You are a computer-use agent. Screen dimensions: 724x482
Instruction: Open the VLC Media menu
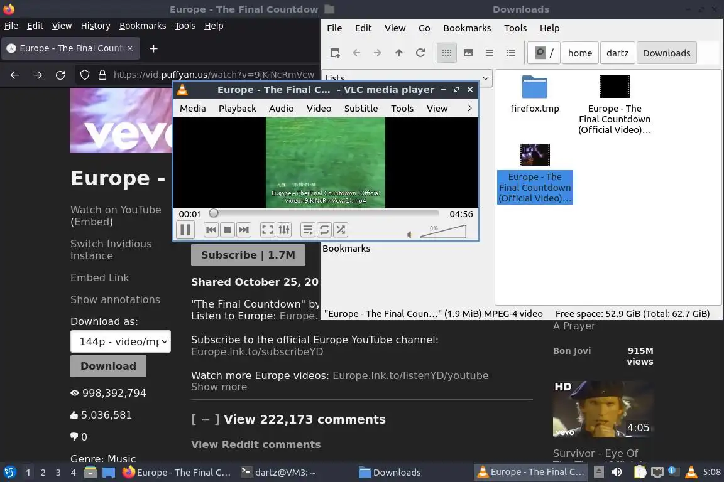tap(192, 109)
